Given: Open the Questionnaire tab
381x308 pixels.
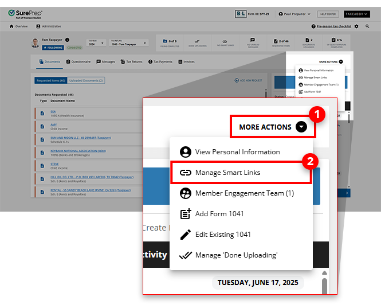Looking at the screenshot, I should (x=78, y=62).
